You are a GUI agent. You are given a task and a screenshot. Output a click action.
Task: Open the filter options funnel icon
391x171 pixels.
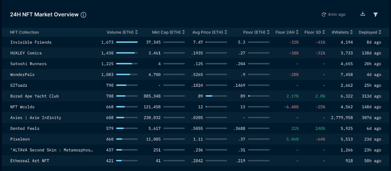pos(376,15)
